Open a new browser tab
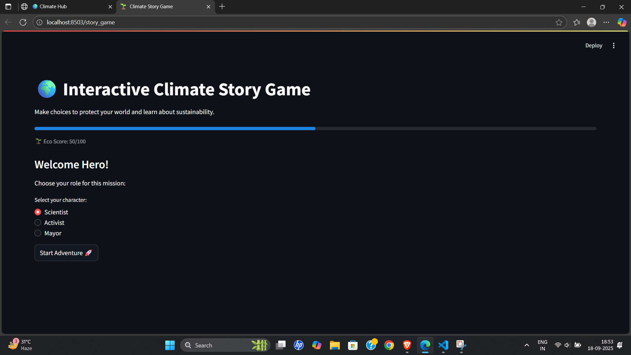The width and height of the screenshot is (631, 355). [x=222, y=7]
